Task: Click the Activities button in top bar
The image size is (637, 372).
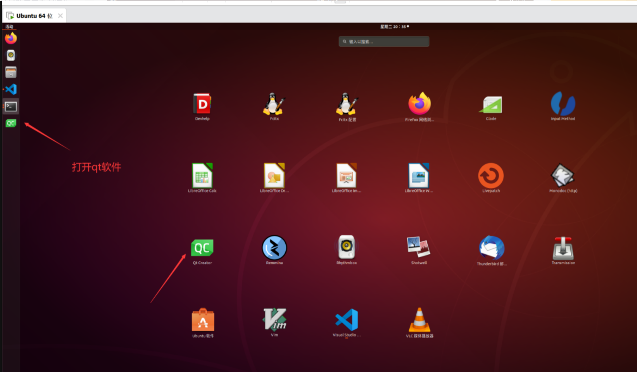Action: click(9, 27)
